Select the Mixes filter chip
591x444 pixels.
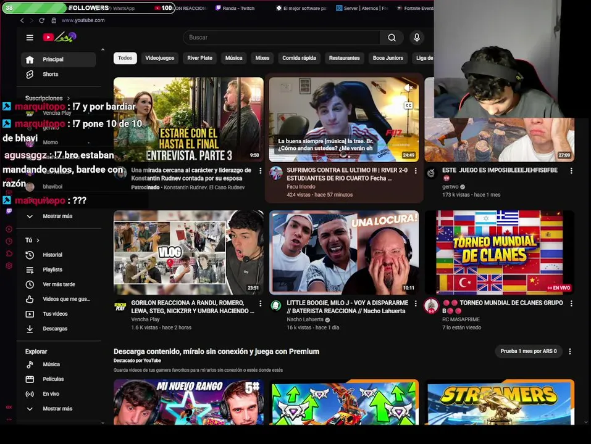tap(262, 58)
